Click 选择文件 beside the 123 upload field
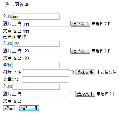 point(80,51)
